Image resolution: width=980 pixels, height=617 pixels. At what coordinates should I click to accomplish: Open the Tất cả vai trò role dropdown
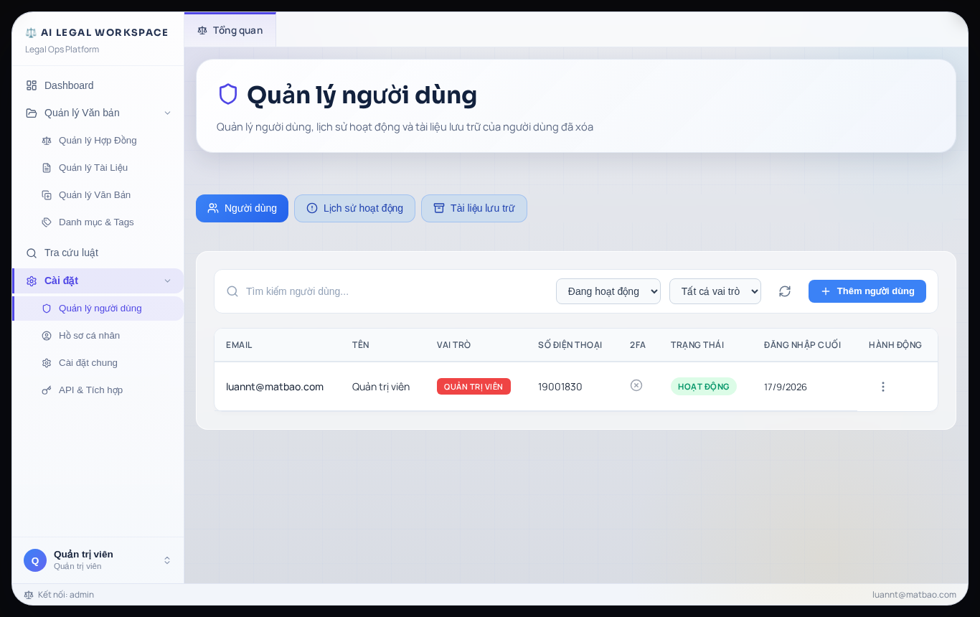[715, 291]
